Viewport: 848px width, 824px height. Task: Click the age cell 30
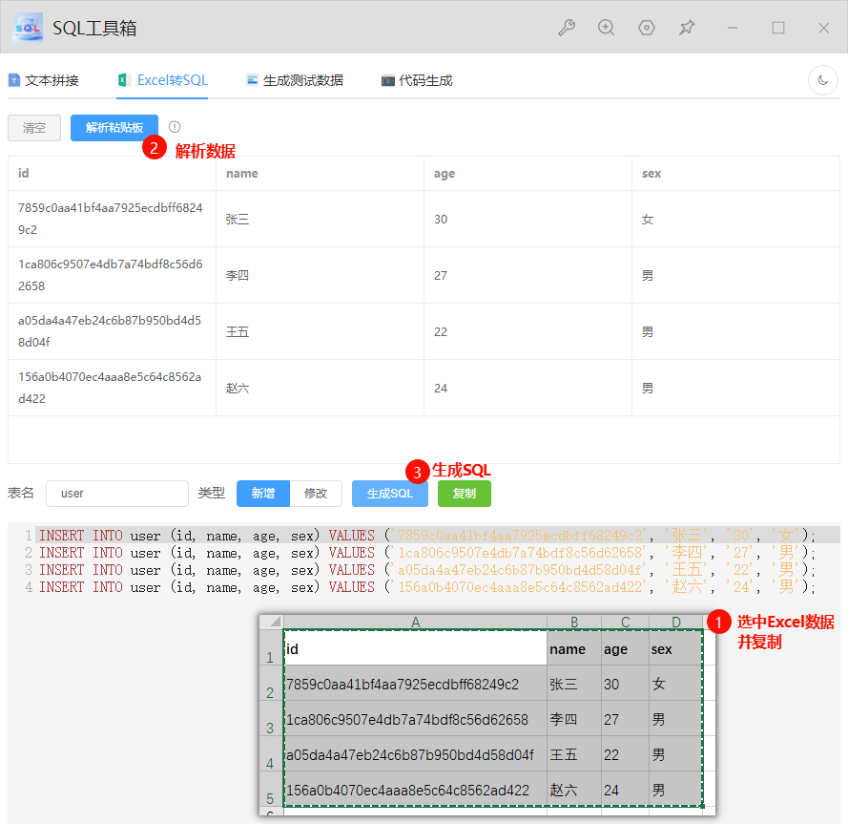[x=527, y=219]
